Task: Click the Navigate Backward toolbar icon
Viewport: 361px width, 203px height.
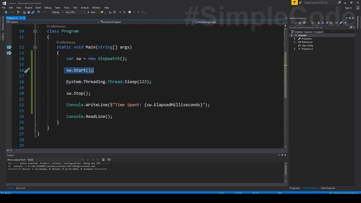Action: click(x=6, y=12)
